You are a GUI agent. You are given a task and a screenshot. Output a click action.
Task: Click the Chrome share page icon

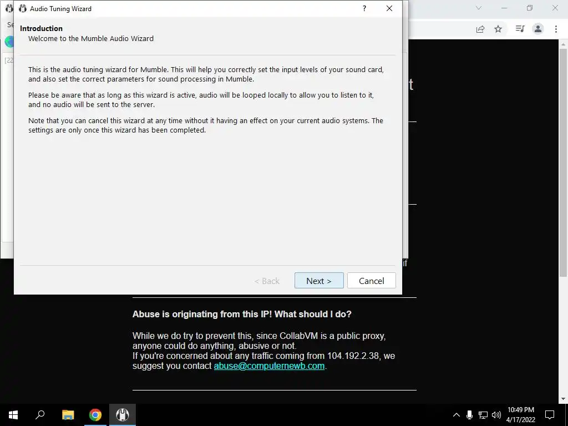pos(480,29)
